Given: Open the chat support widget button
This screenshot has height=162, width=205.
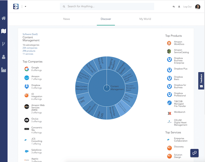Looking at the screenshot, I should click(x=194, y=153).
